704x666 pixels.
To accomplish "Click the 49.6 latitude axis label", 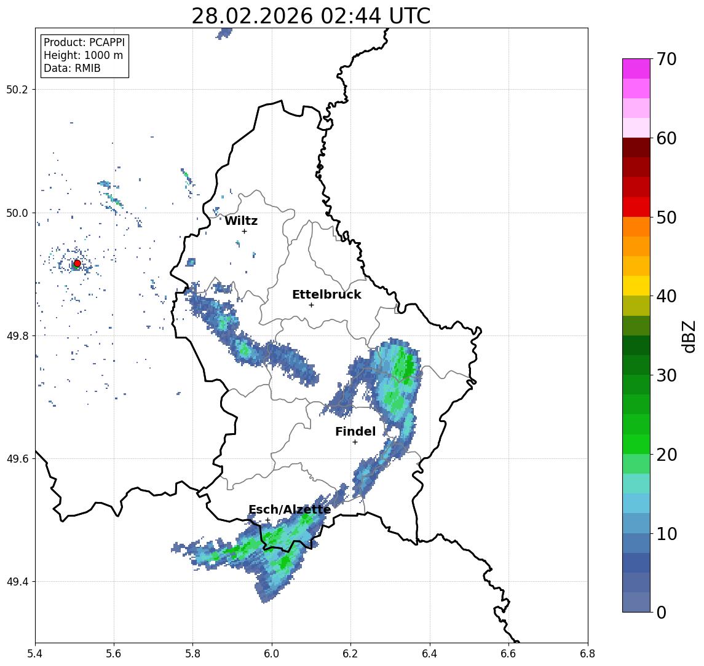I will click(17, 459).
